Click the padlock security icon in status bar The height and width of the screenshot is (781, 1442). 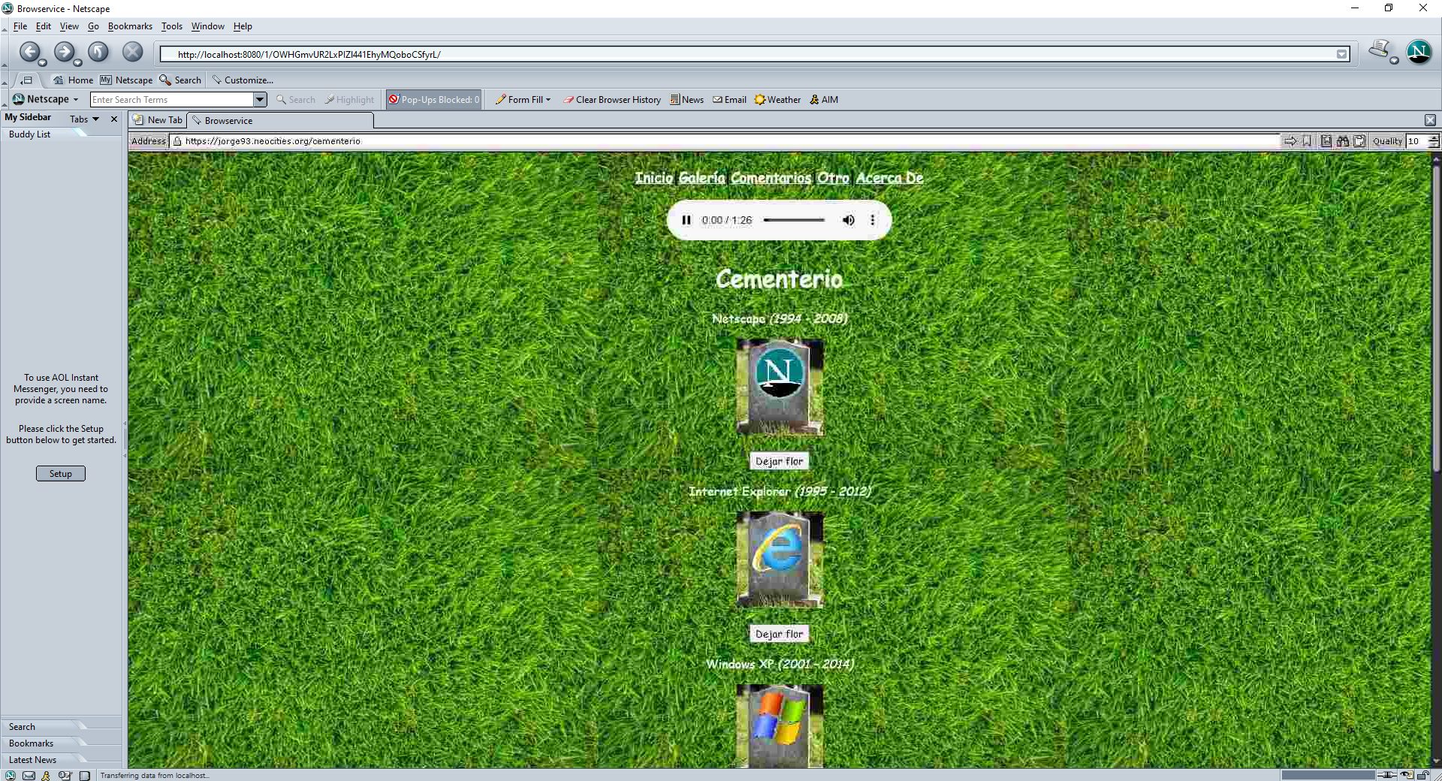[1423, 774]
